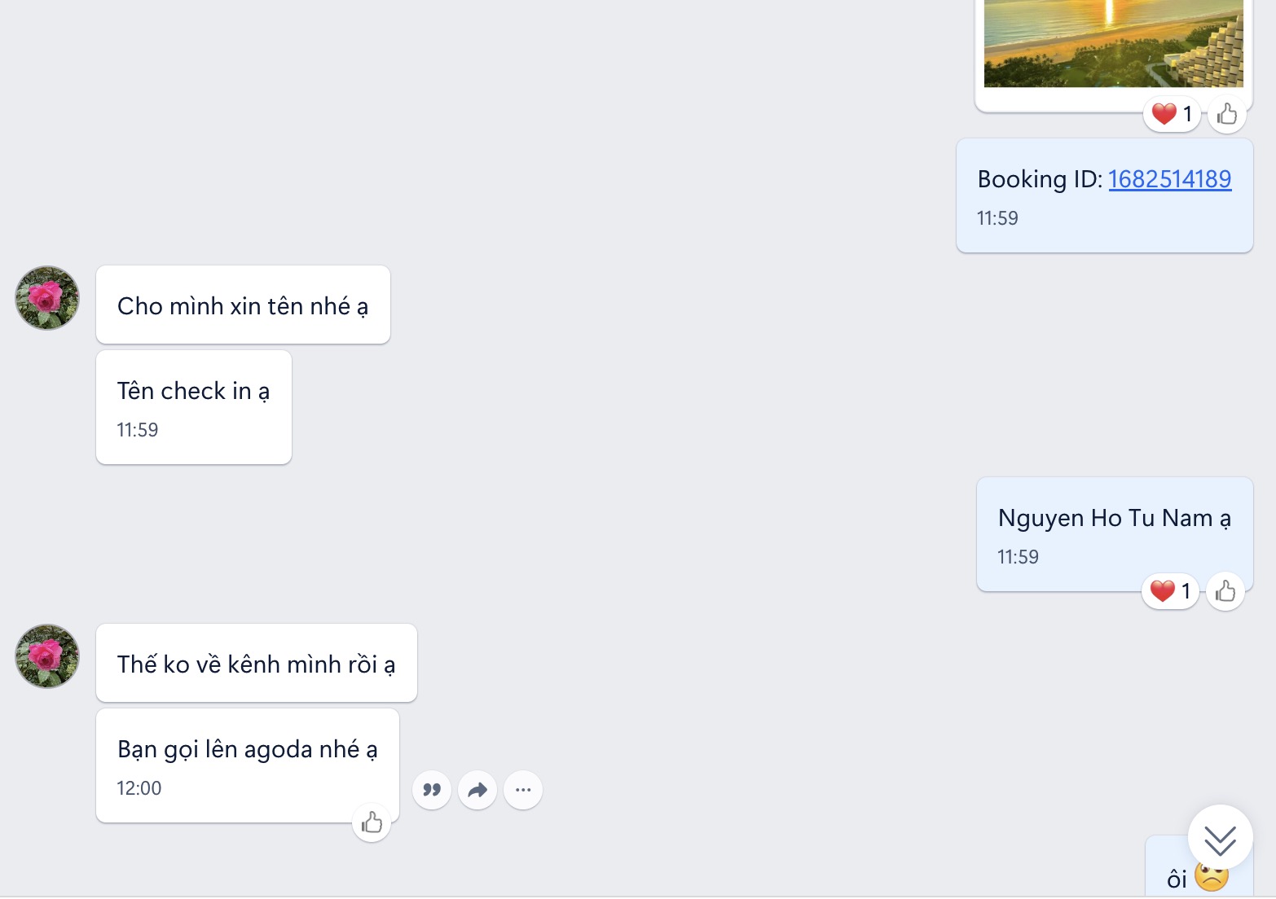Click the "Tên check in ạ" message bubble
Viewport: 1276px width, 899px height.
pyautogui.click(x=193, y=406)
